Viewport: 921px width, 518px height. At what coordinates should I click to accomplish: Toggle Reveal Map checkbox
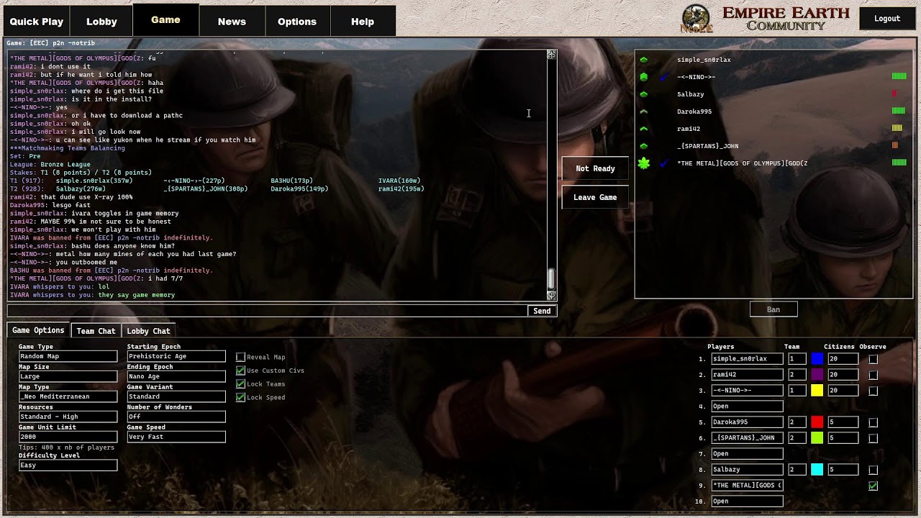click(240, 357)
